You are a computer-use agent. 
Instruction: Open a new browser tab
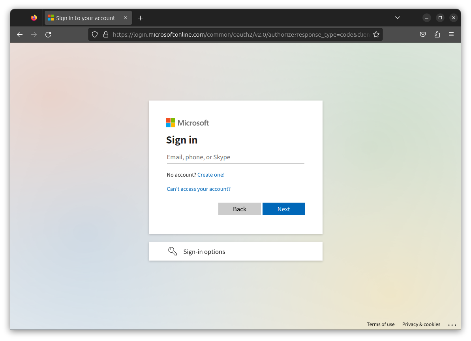140,18
